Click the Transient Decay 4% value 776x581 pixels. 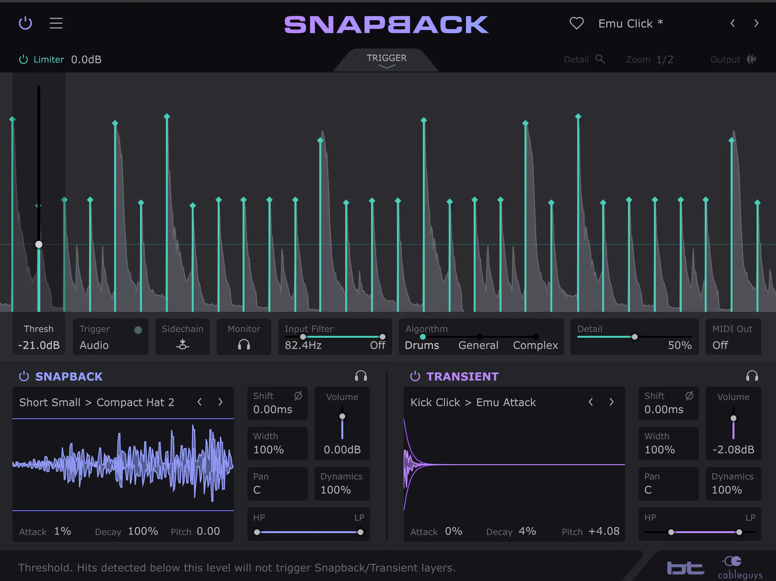(x=527, y=531)
